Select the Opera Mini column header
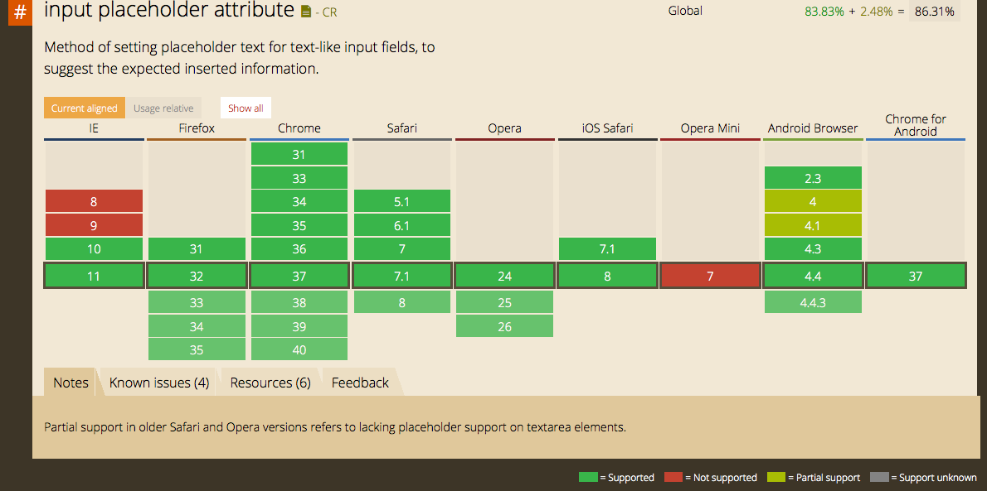 710,129
